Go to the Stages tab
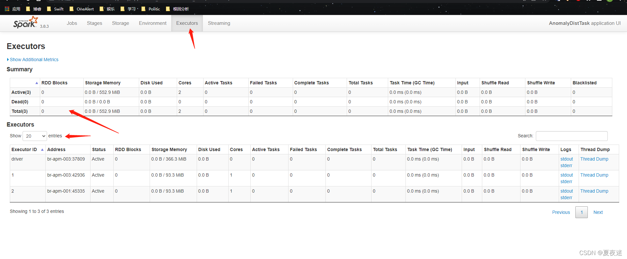This screenshot has height=259, width=627. pyautogui.click(x=94, y=23)
